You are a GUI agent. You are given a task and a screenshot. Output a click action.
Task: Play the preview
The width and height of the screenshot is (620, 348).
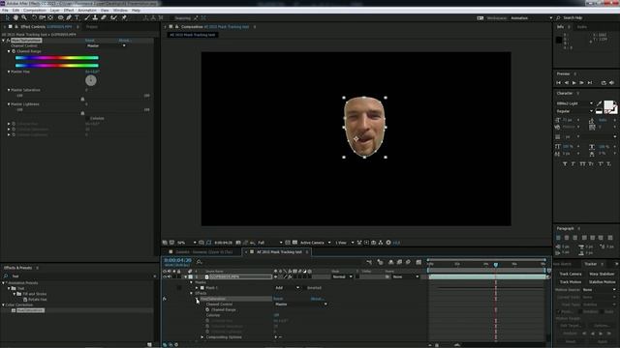(x=574, y=83)
